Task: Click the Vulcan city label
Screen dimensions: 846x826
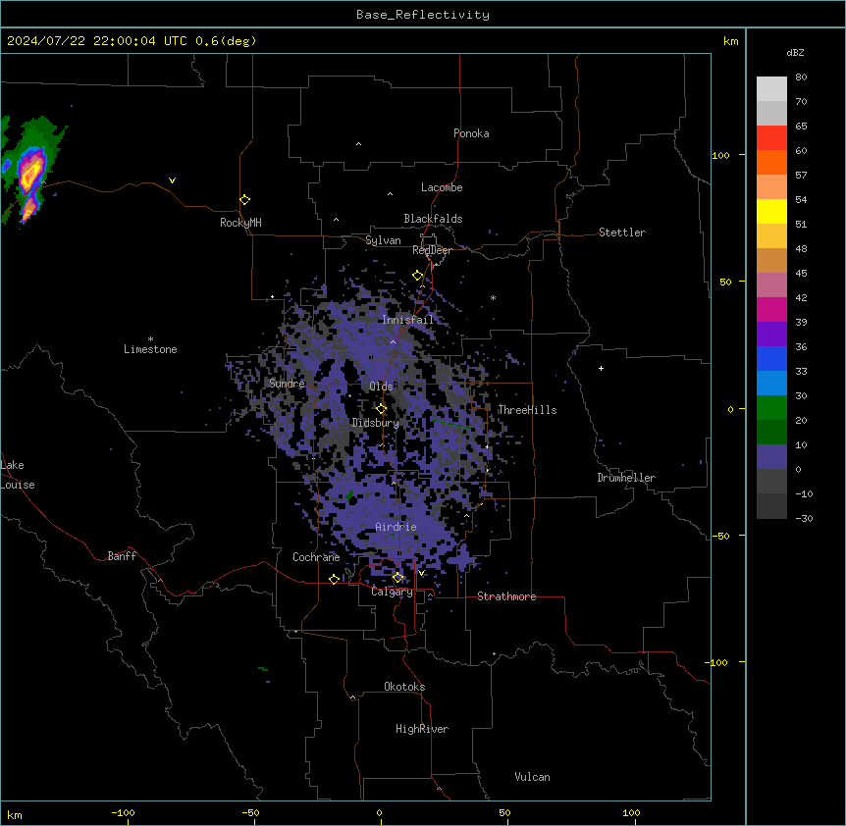Action: pos(533,777)
